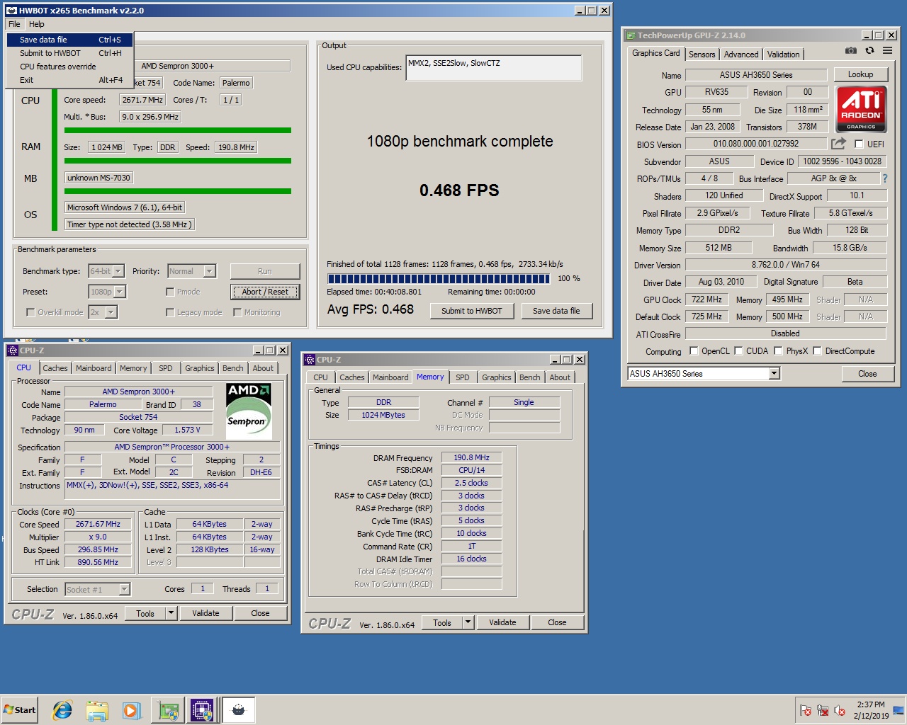Viewport: 907px width, 725px height.
Task: Click the 0.468 FPS result text
Action: tap(459, 190)
